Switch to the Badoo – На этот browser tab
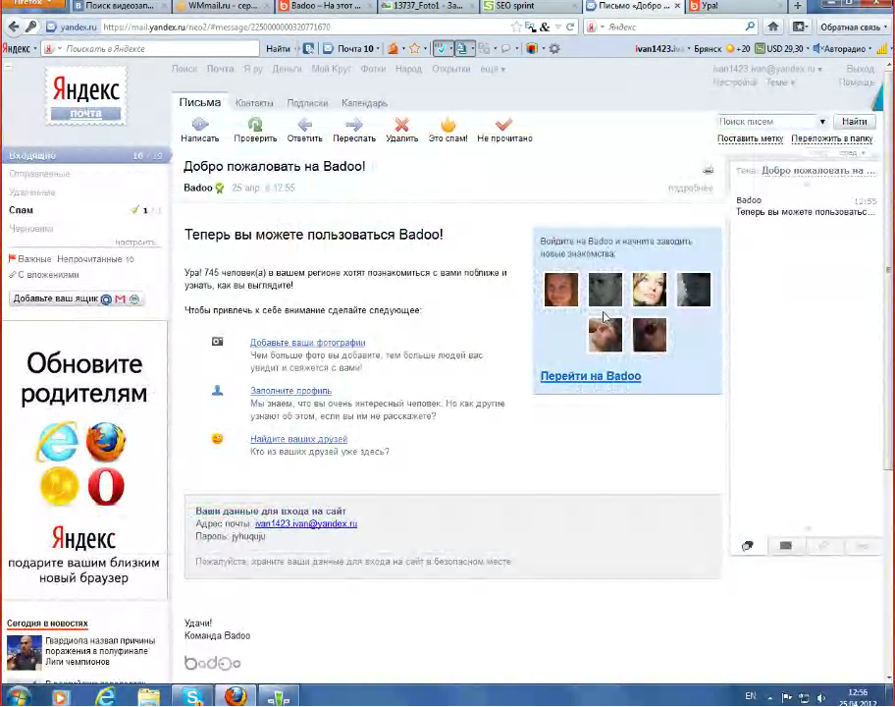 coord(324,6)
